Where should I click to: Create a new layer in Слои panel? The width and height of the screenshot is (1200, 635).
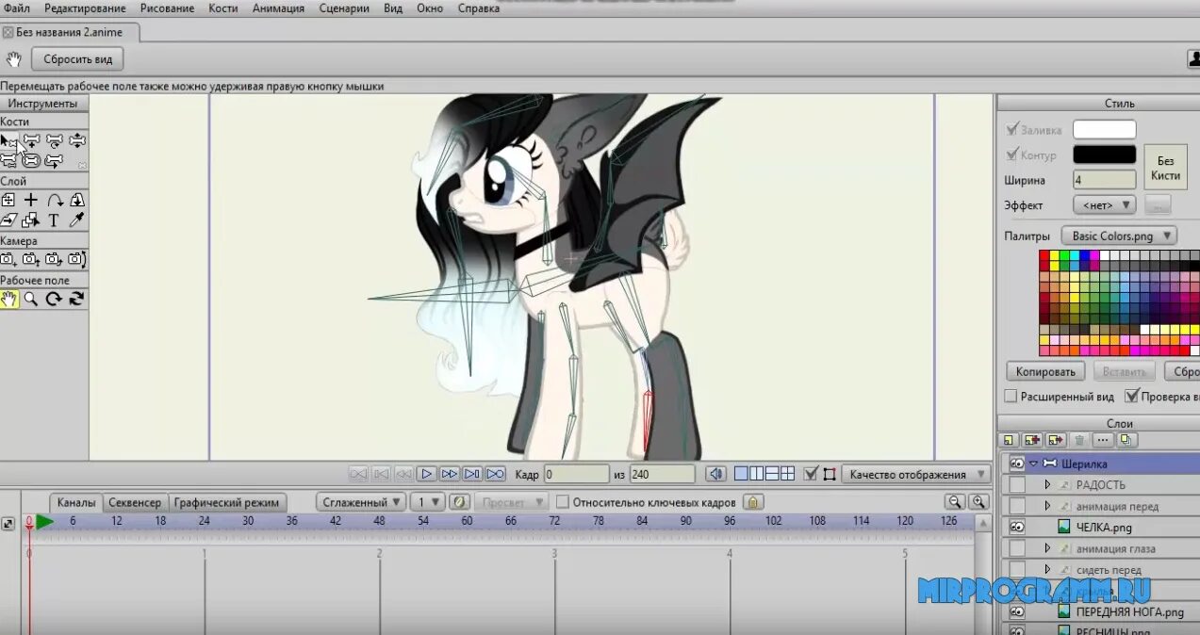pos(1010,441)
